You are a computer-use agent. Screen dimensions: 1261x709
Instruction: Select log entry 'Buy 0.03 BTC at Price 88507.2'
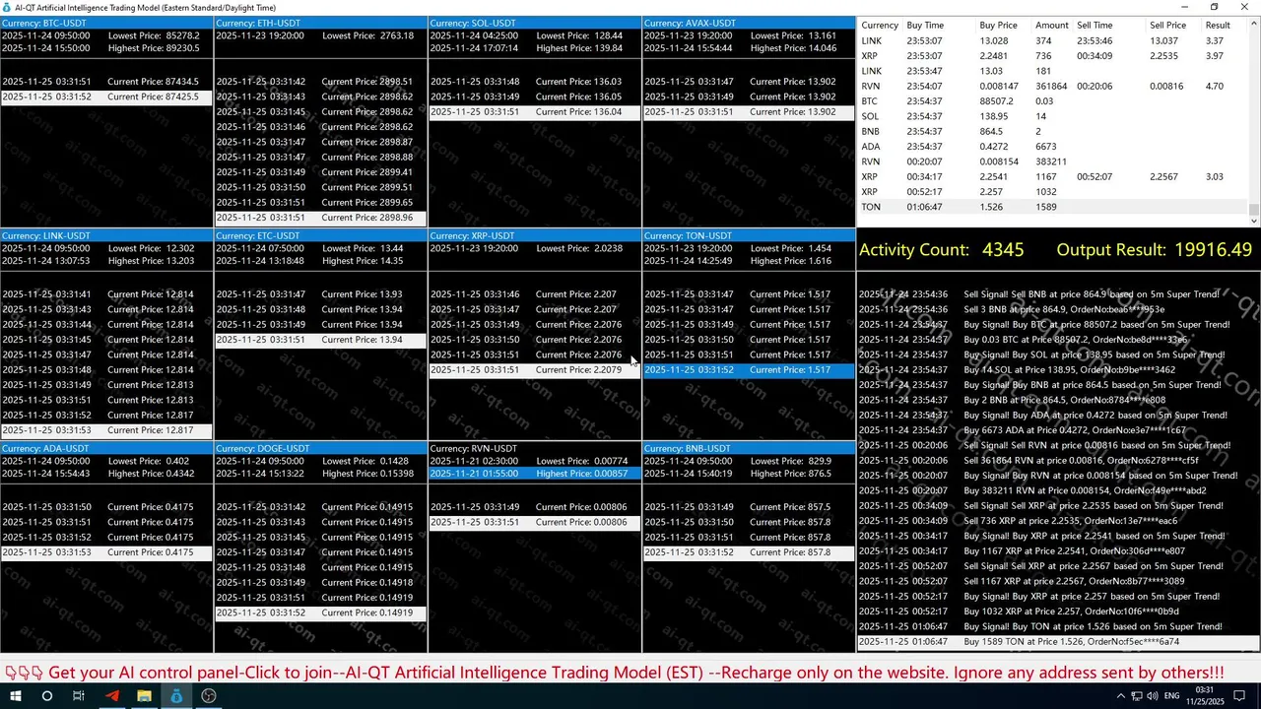pyautogui.click(x=1058, y=340)
